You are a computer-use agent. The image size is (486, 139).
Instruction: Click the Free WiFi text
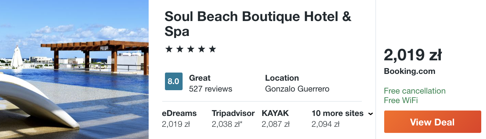(400, 100)
